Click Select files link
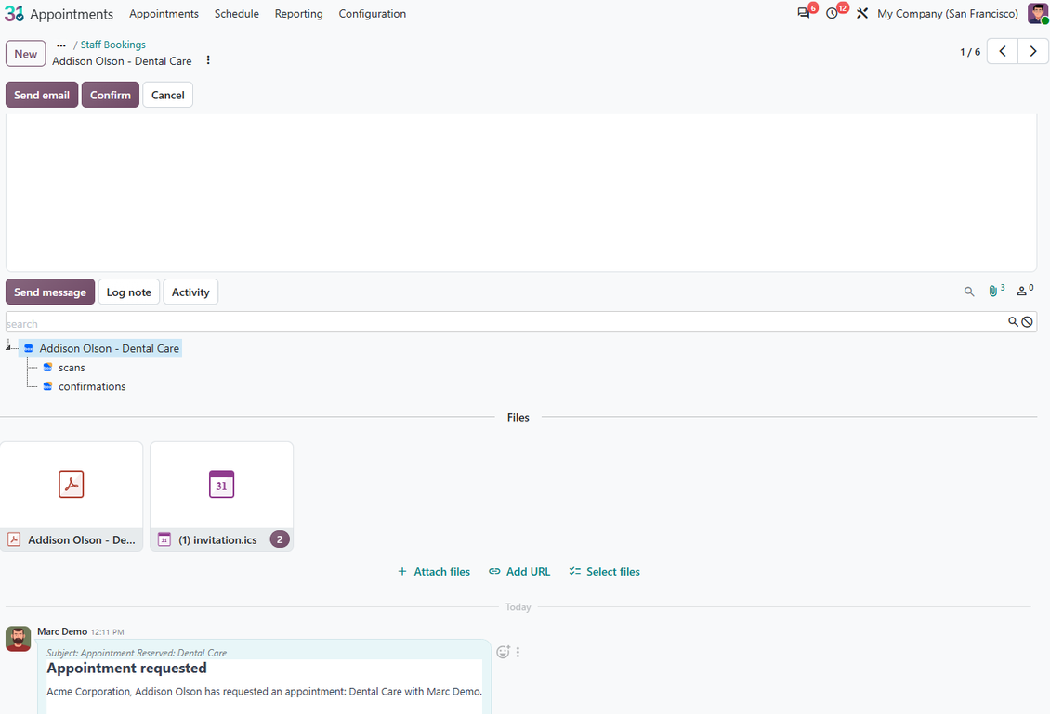Screen dimensions: 1050x714 605,571
